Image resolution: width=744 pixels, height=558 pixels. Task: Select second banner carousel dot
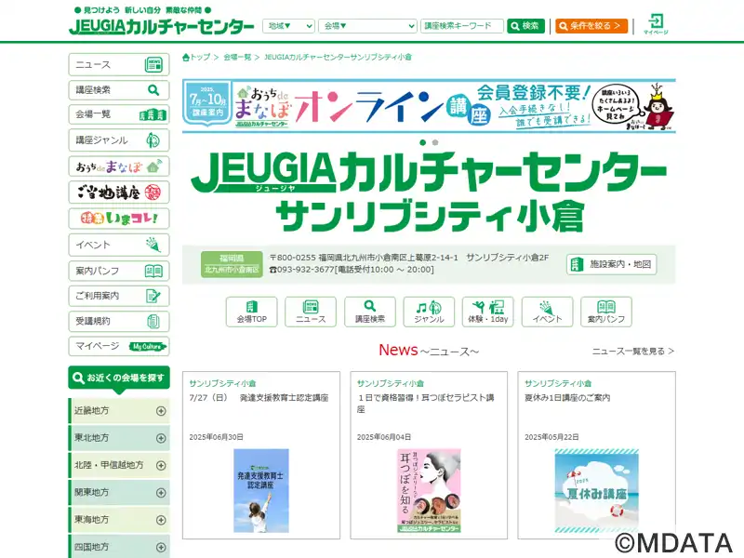(x=435, y=142)
